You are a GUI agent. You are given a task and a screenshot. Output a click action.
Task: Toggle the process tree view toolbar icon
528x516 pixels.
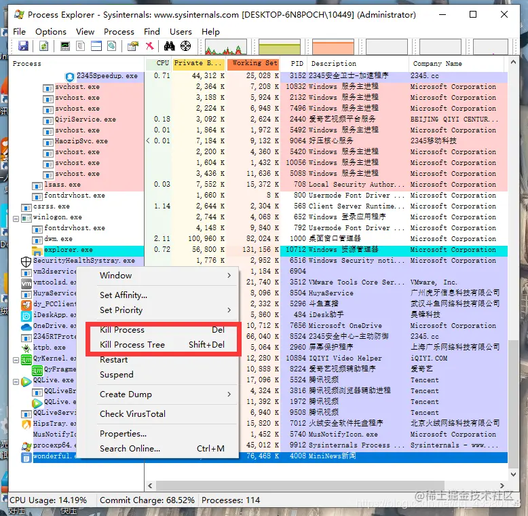(x=81, y=45)
